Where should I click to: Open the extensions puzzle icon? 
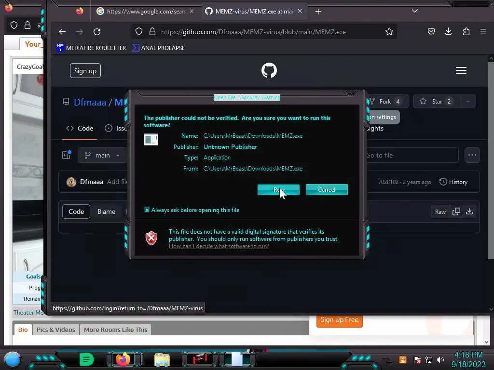click(466, 31)
